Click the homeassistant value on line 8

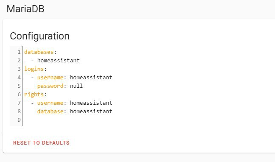click(x=91, y=112)
